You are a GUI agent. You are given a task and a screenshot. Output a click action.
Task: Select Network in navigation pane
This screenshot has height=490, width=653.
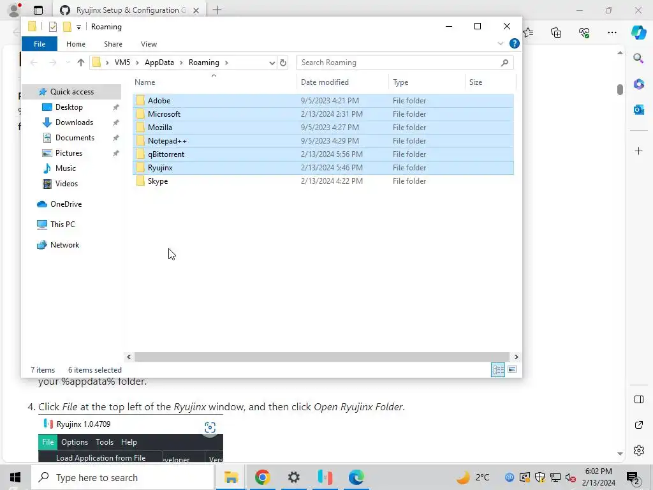click(x=64, y=245)
